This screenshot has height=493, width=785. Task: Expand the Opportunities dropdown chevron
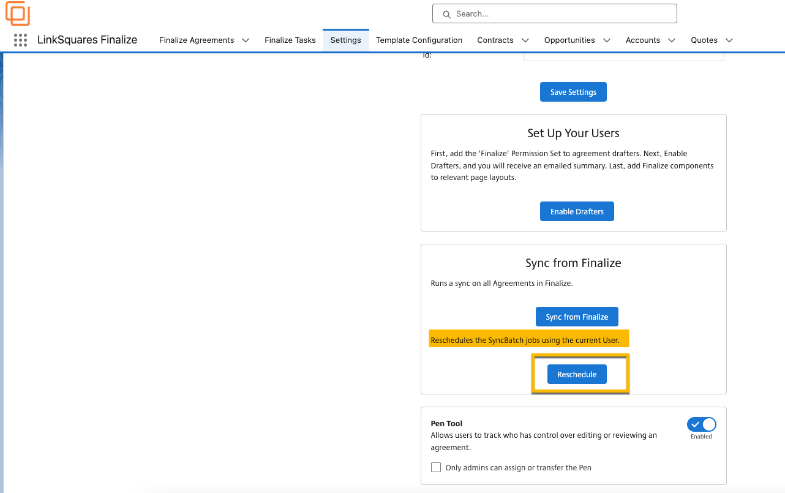tap(607, 40)
